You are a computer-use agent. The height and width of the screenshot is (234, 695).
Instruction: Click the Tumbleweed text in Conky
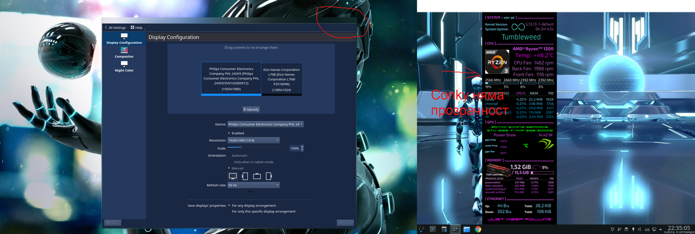[x=521, y=37]
